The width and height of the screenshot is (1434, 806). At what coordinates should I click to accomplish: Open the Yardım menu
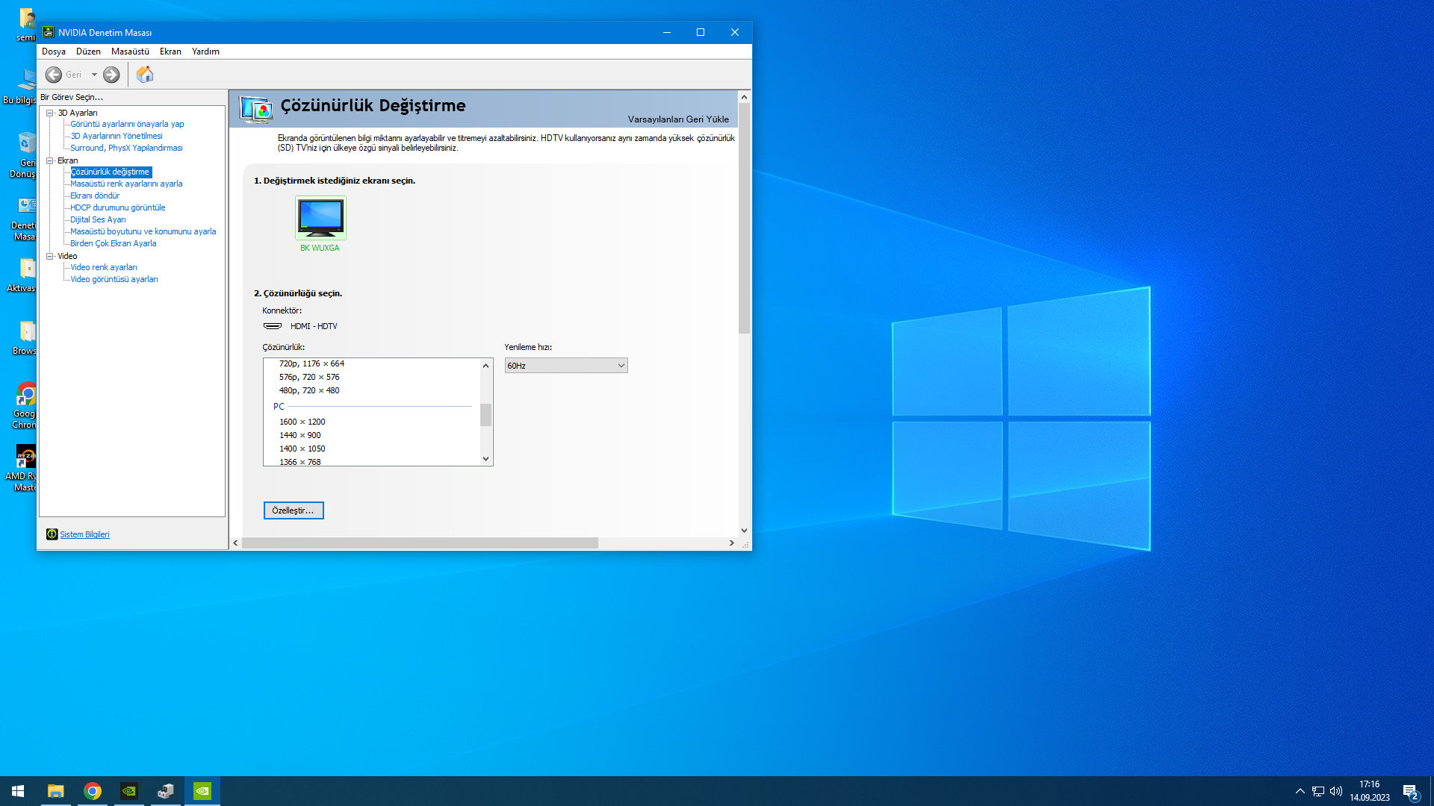pyautogui.click(x=205, y=51)
